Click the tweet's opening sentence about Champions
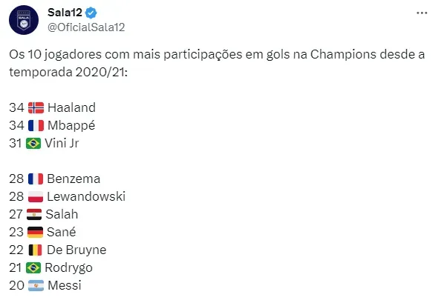 [217, 63]
